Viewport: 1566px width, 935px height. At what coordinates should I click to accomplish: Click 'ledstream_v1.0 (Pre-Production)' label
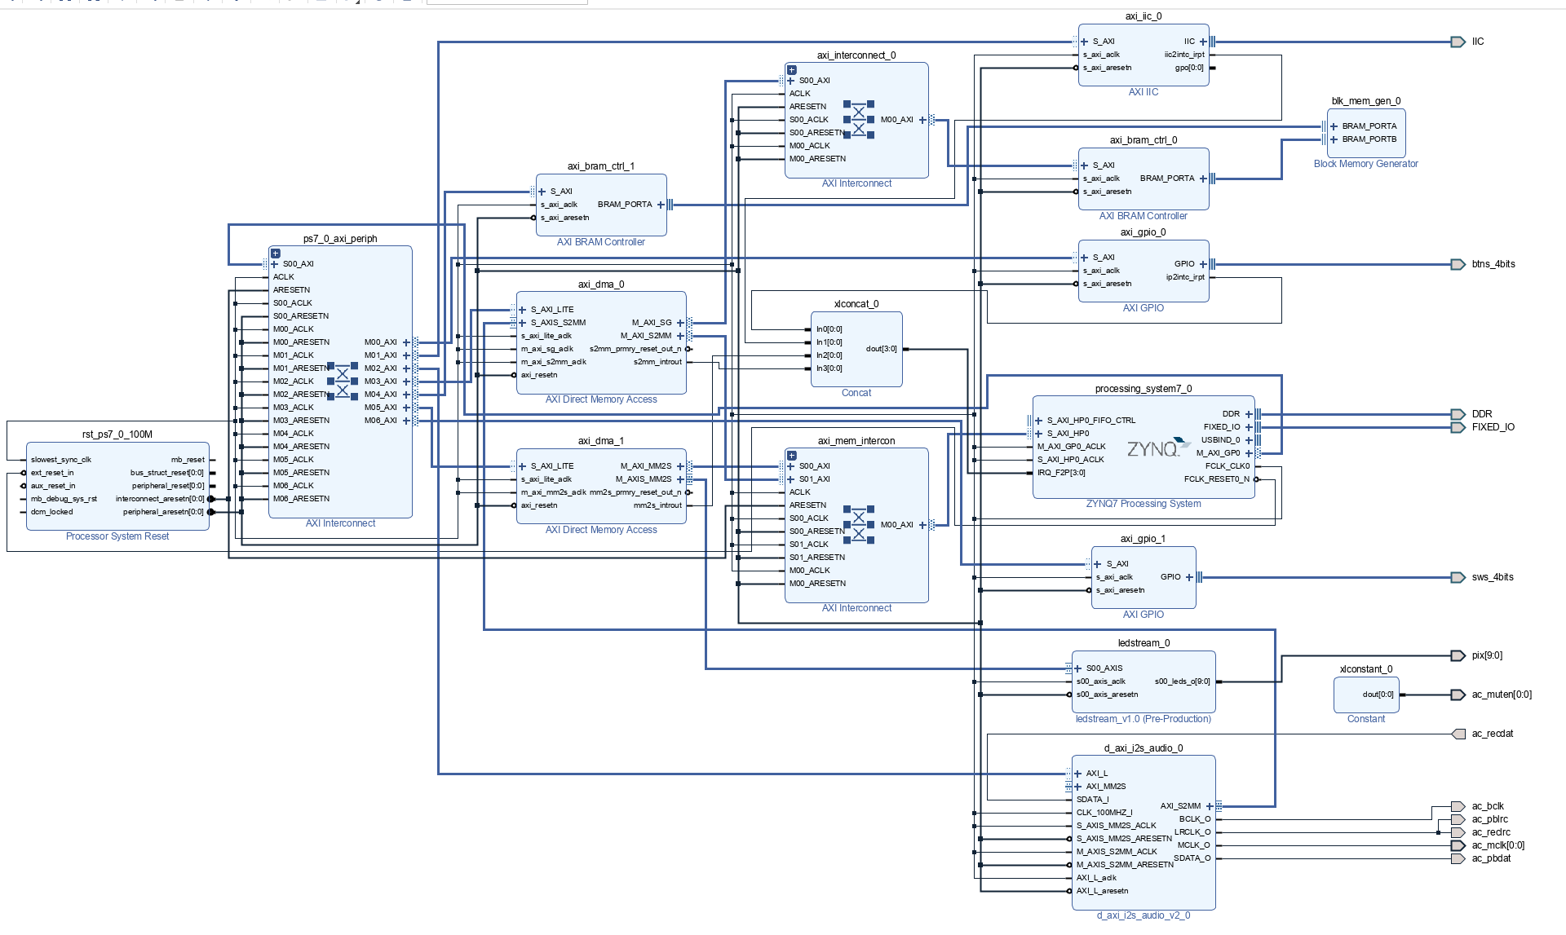pyautogui.click(x=1144, y=719)
